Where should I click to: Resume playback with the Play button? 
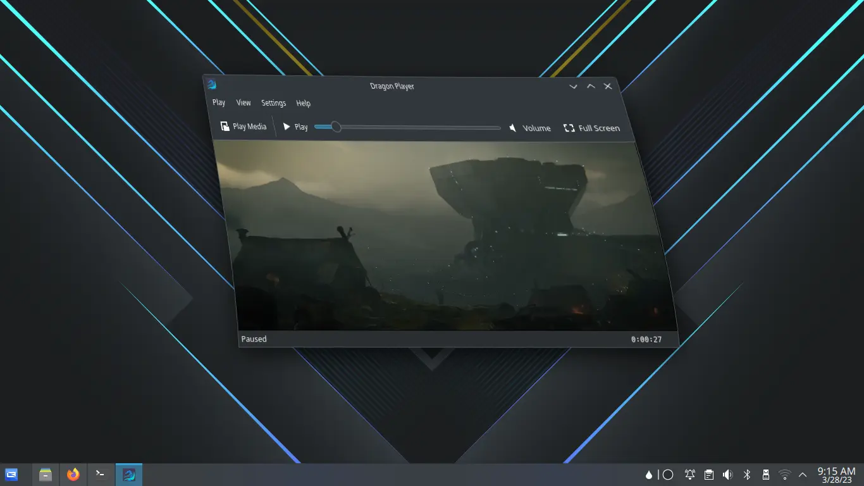coord(295,127)
